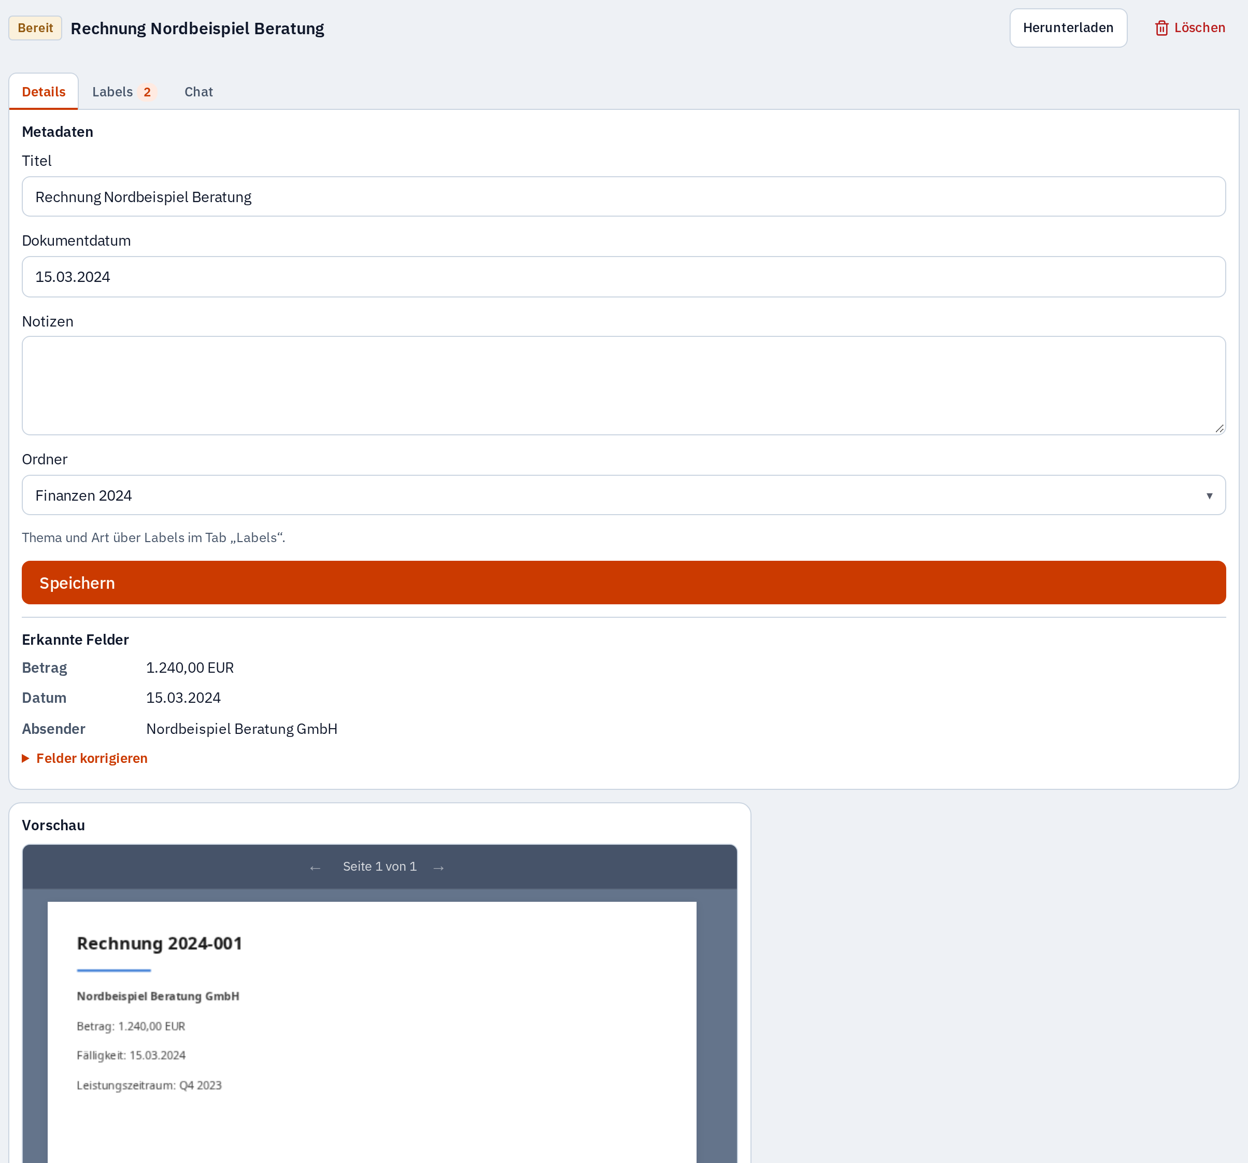
Task: Click into the Dokumentdatum field
Action: [x=623, y=277]
